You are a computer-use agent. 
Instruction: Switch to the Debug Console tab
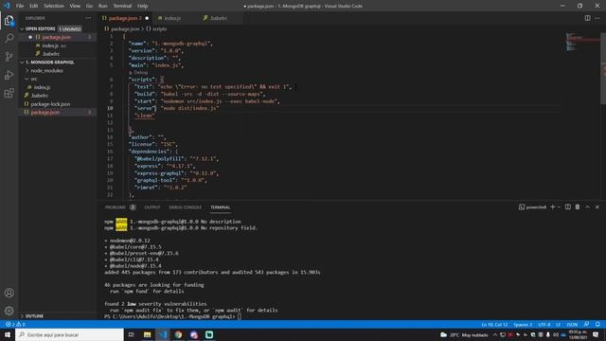point(186,207)
